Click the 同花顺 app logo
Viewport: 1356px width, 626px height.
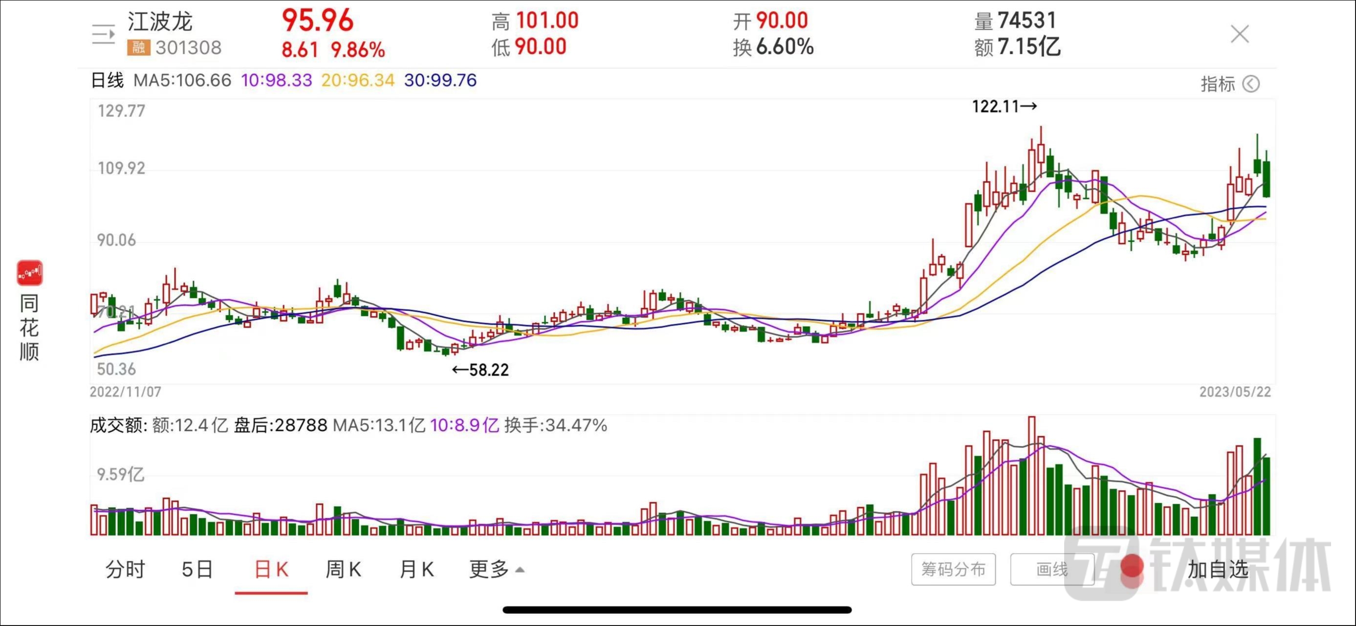coord(29,273)
